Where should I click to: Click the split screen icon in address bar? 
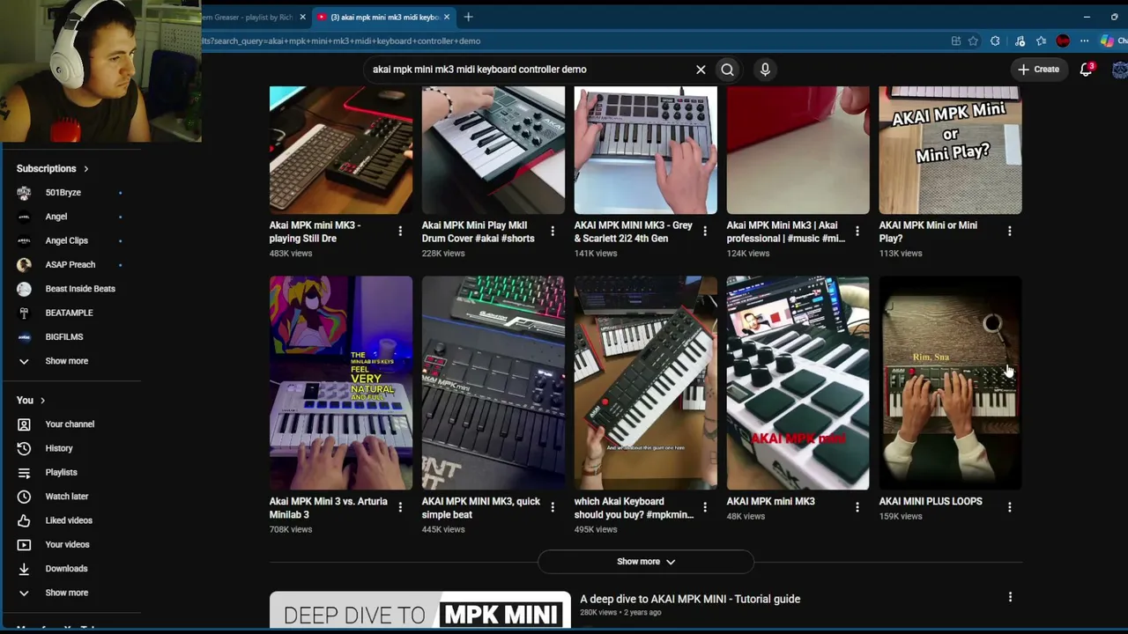pyautogui.click(x=955, y=41)
